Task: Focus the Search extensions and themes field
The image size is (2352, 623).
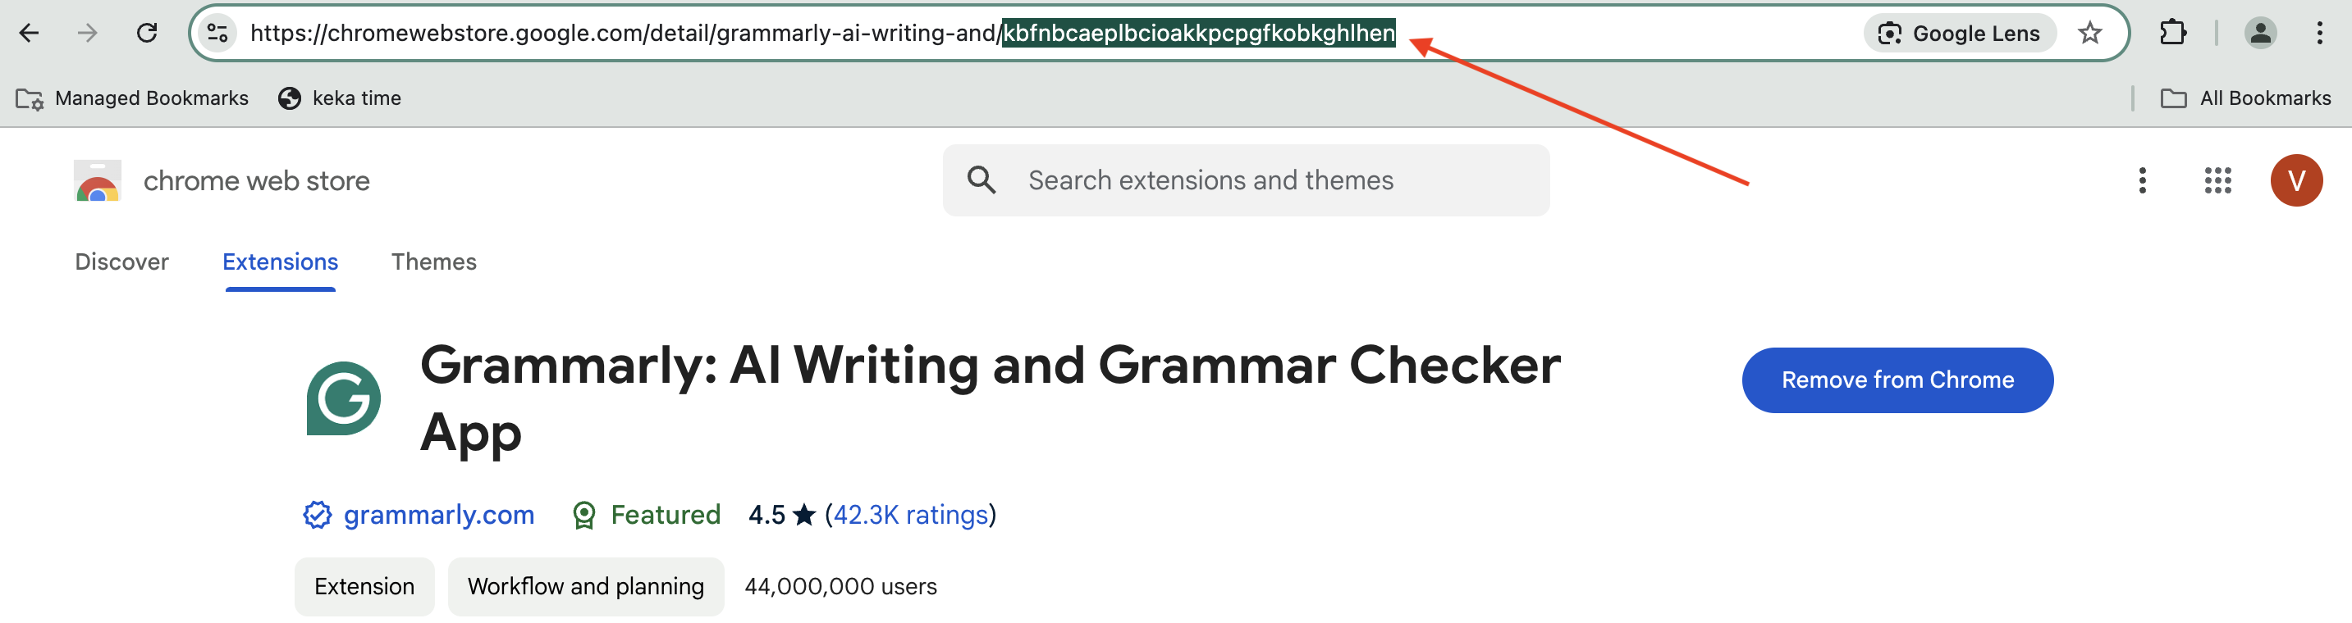Action: click(x=1246, y=180)
